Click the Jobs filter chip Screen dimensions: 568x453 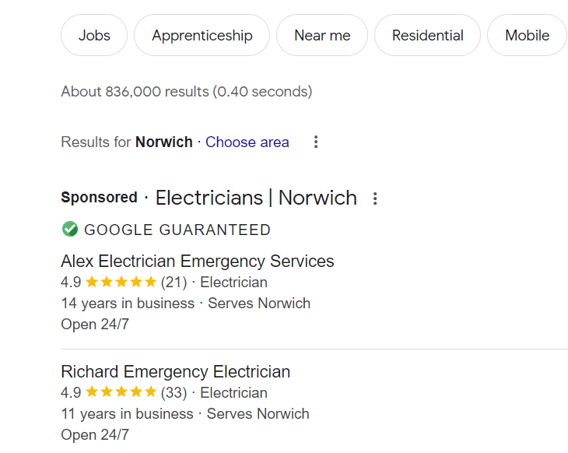pos(94,35)
